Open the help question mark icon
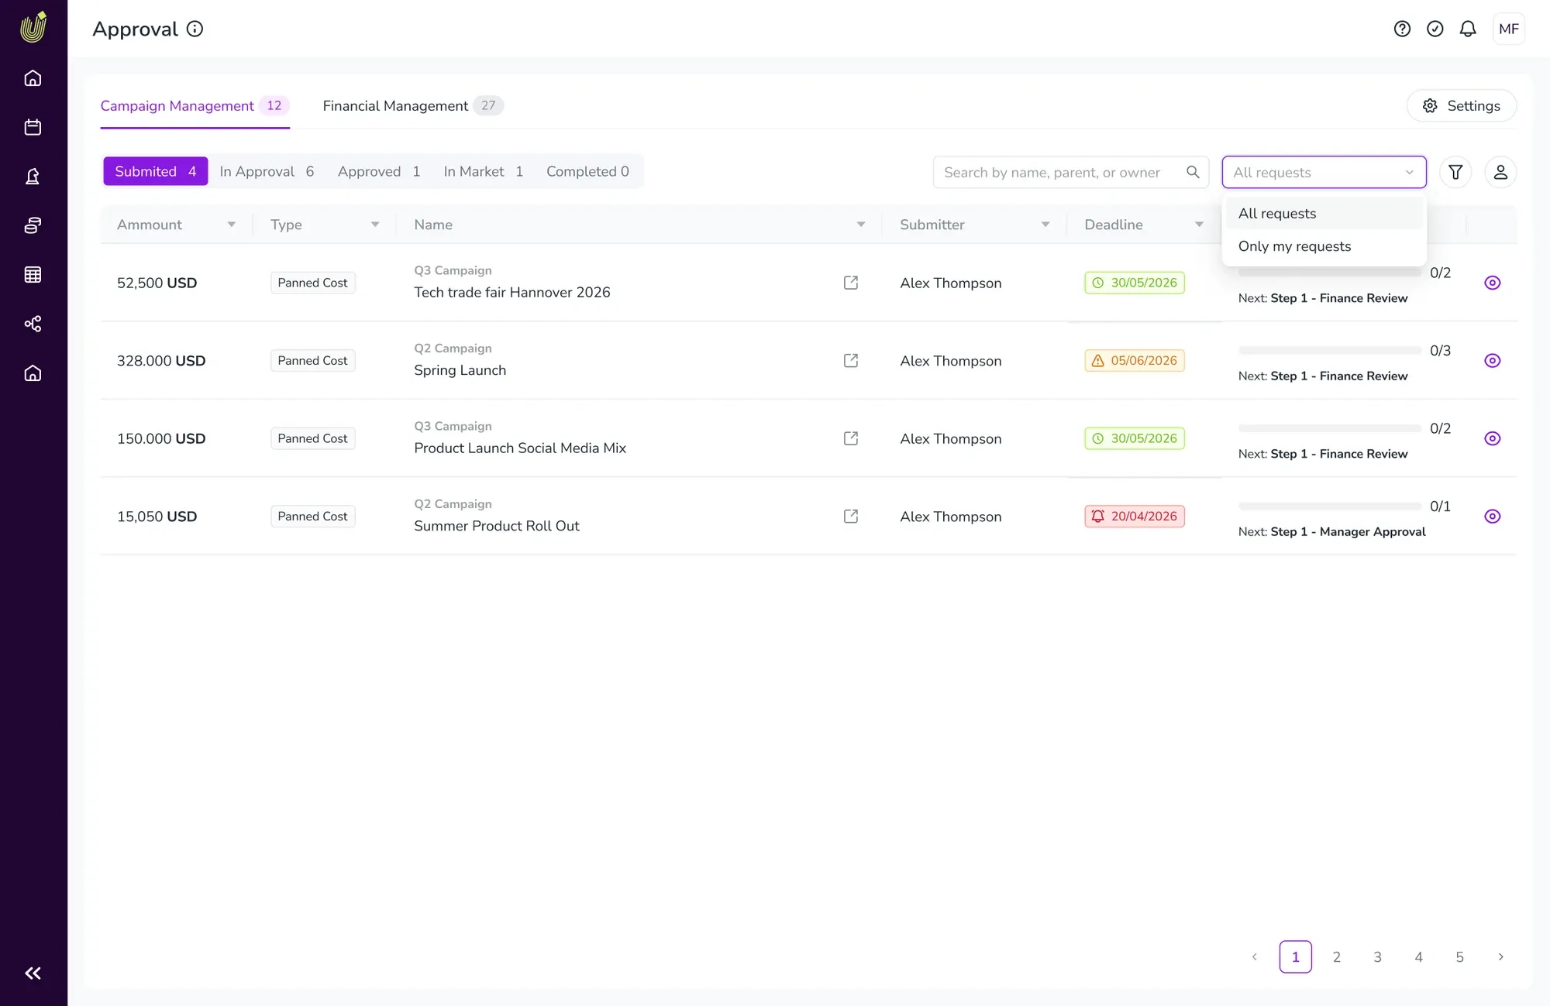The image size is (1550, 1006). (1402, 29)
